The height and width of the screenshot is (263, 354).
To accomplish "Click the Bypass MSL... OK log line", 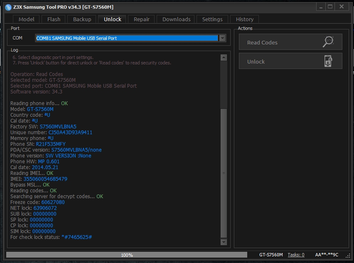I will [30, 185].
